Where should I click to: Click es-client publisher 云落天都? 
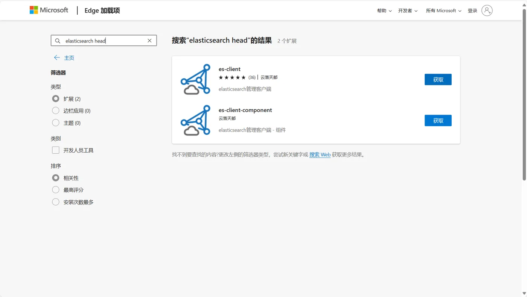pos(269,77)
